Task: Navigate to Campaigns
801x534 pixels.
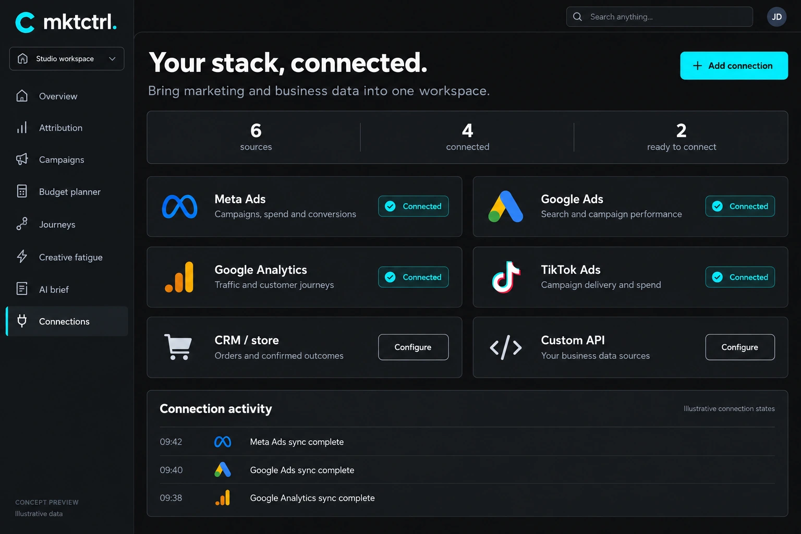Action: point(67,160)
